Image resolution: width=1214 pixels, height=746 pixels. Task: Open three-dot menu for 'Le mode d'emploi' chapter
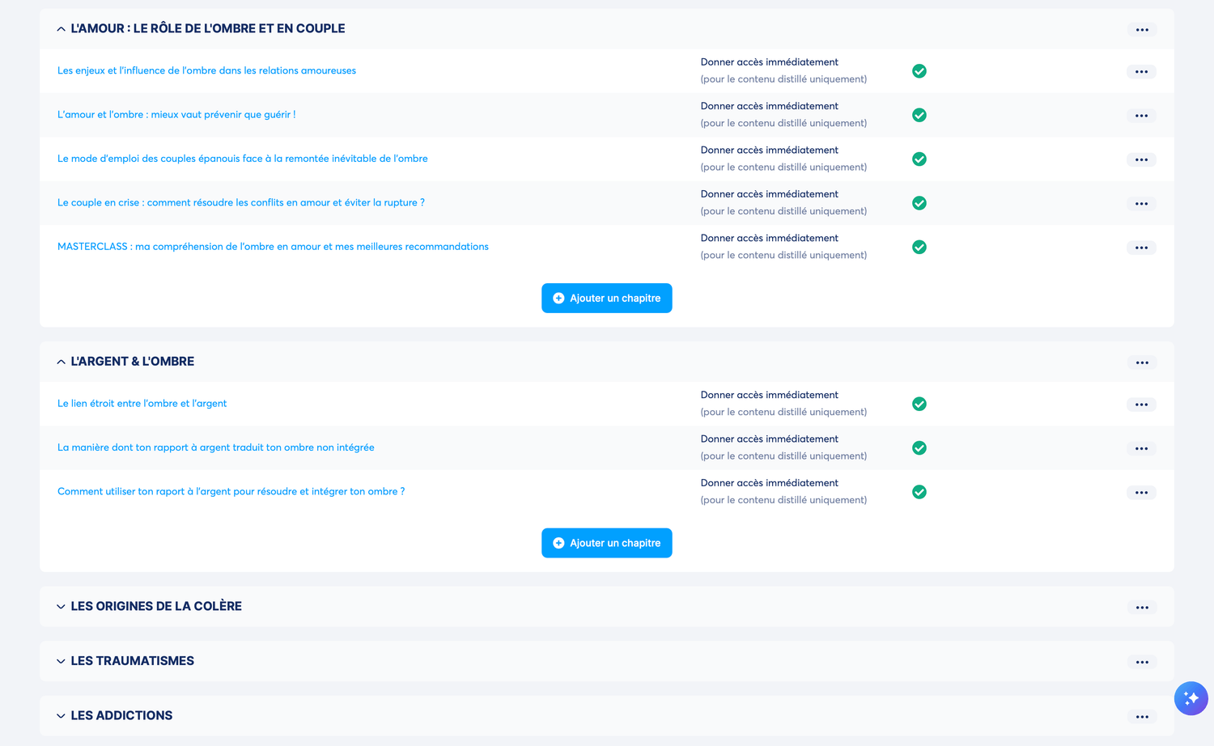[x=1140, y=160]
